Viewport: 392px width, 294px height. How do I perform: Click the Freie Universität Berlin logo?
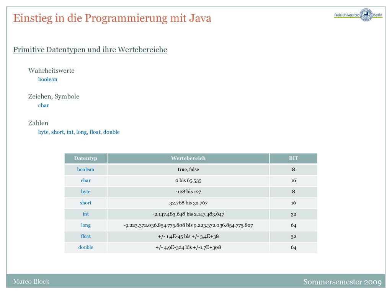click(x=358, y=15)
